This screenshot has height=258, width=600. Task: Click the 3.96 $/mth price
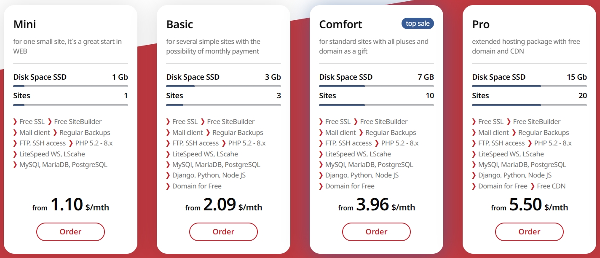pos(376,205)
